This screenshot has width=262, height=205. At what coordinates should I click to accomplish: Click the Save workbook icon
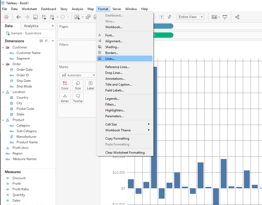tap(35, 17)
